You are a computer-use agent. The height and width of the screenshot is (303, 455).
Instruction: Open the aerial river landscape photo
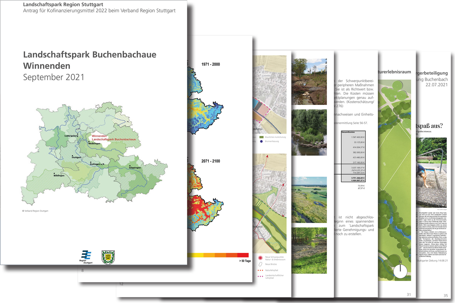(x=309, y=200)
